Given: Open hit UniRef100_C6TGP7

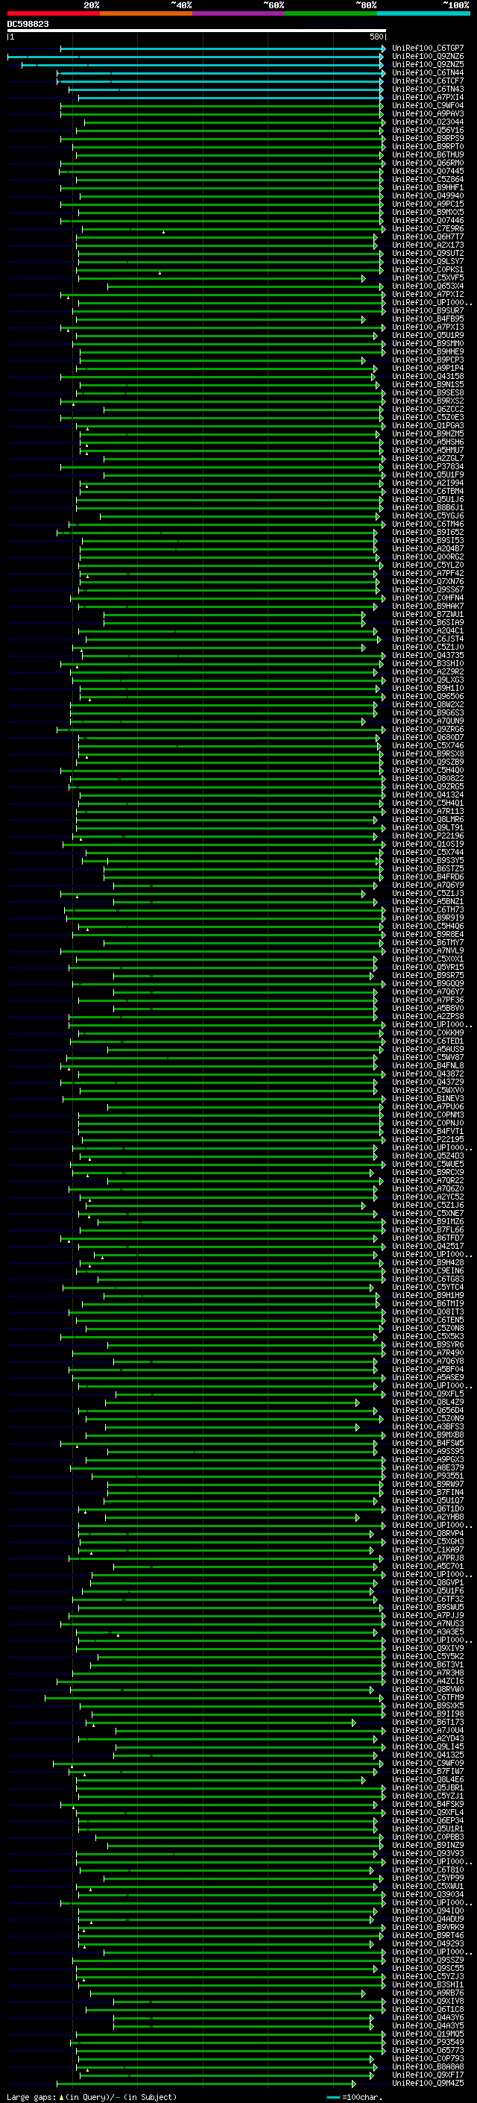Looking at the screenshot, I should [x=428, y=48].
